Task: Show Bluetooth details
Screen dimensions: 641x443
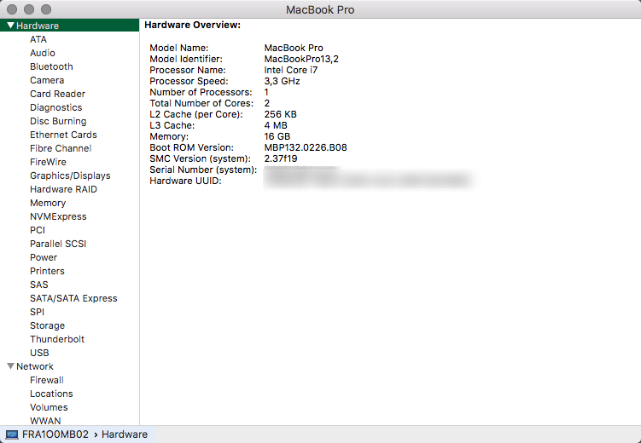Action: 51,66
